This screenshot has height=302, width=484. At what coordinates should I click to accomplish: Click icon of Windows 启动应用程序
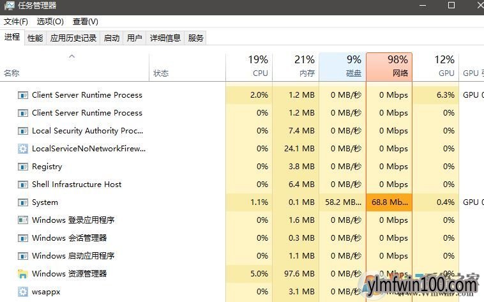point(23,256)
